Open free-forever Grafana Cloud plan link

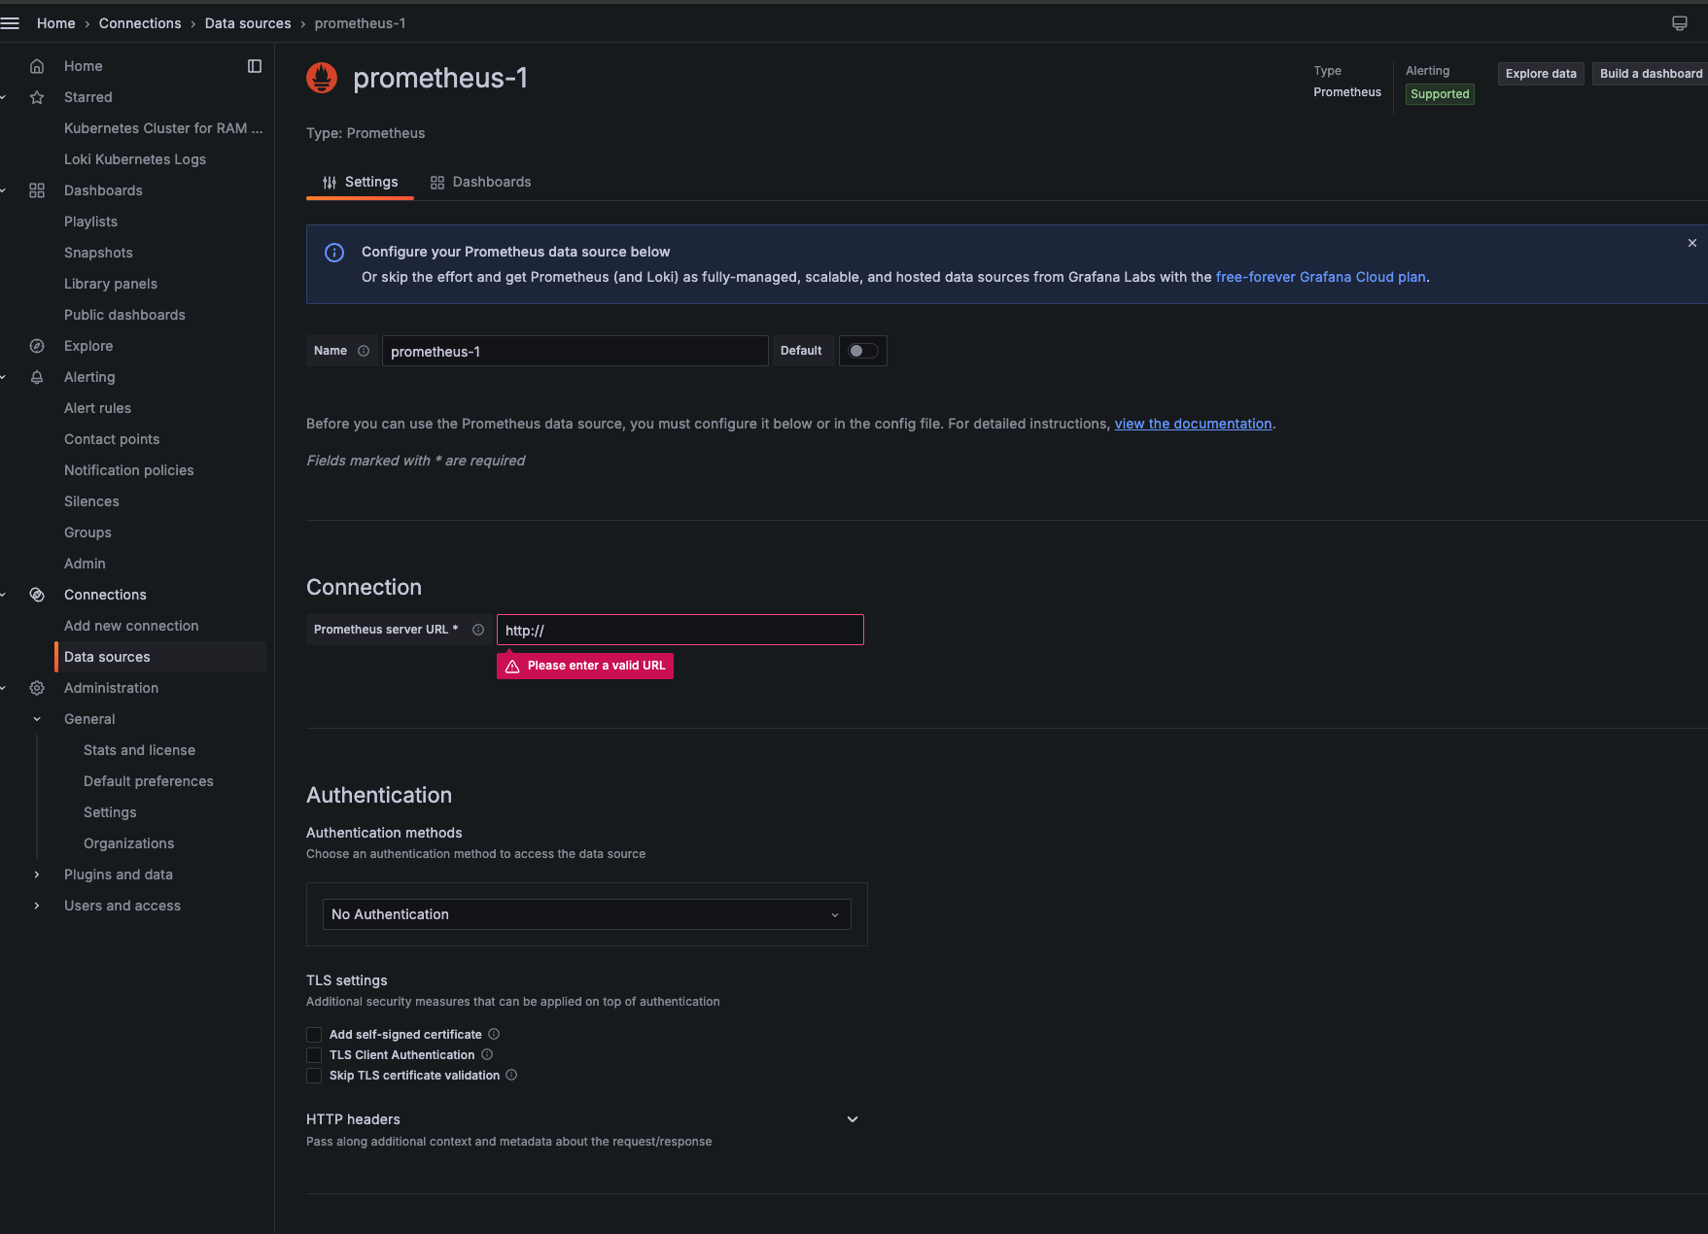pos(1320,277)
